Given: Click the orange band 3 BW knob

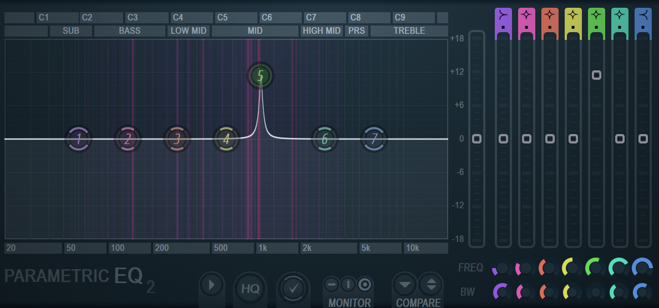Looking at the screenshot, I should [x=549, y=291].
